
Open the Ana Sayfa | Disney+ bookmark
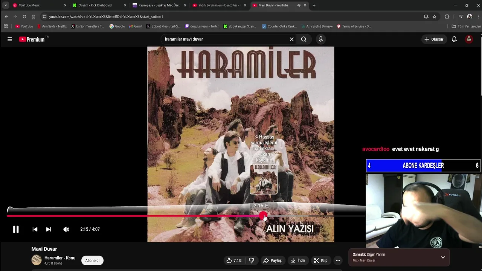[317, 26]
